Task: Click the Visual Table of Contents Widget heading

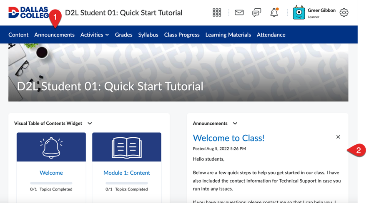Action: click(x=48, y=124)
